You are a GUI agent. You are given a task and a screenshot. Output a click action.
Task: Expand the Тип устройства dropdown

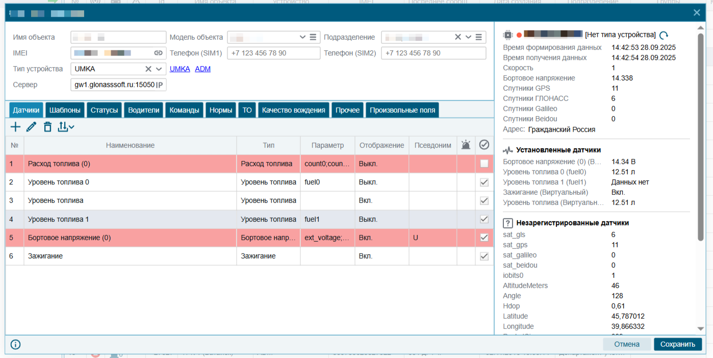(x=159, y=69)
